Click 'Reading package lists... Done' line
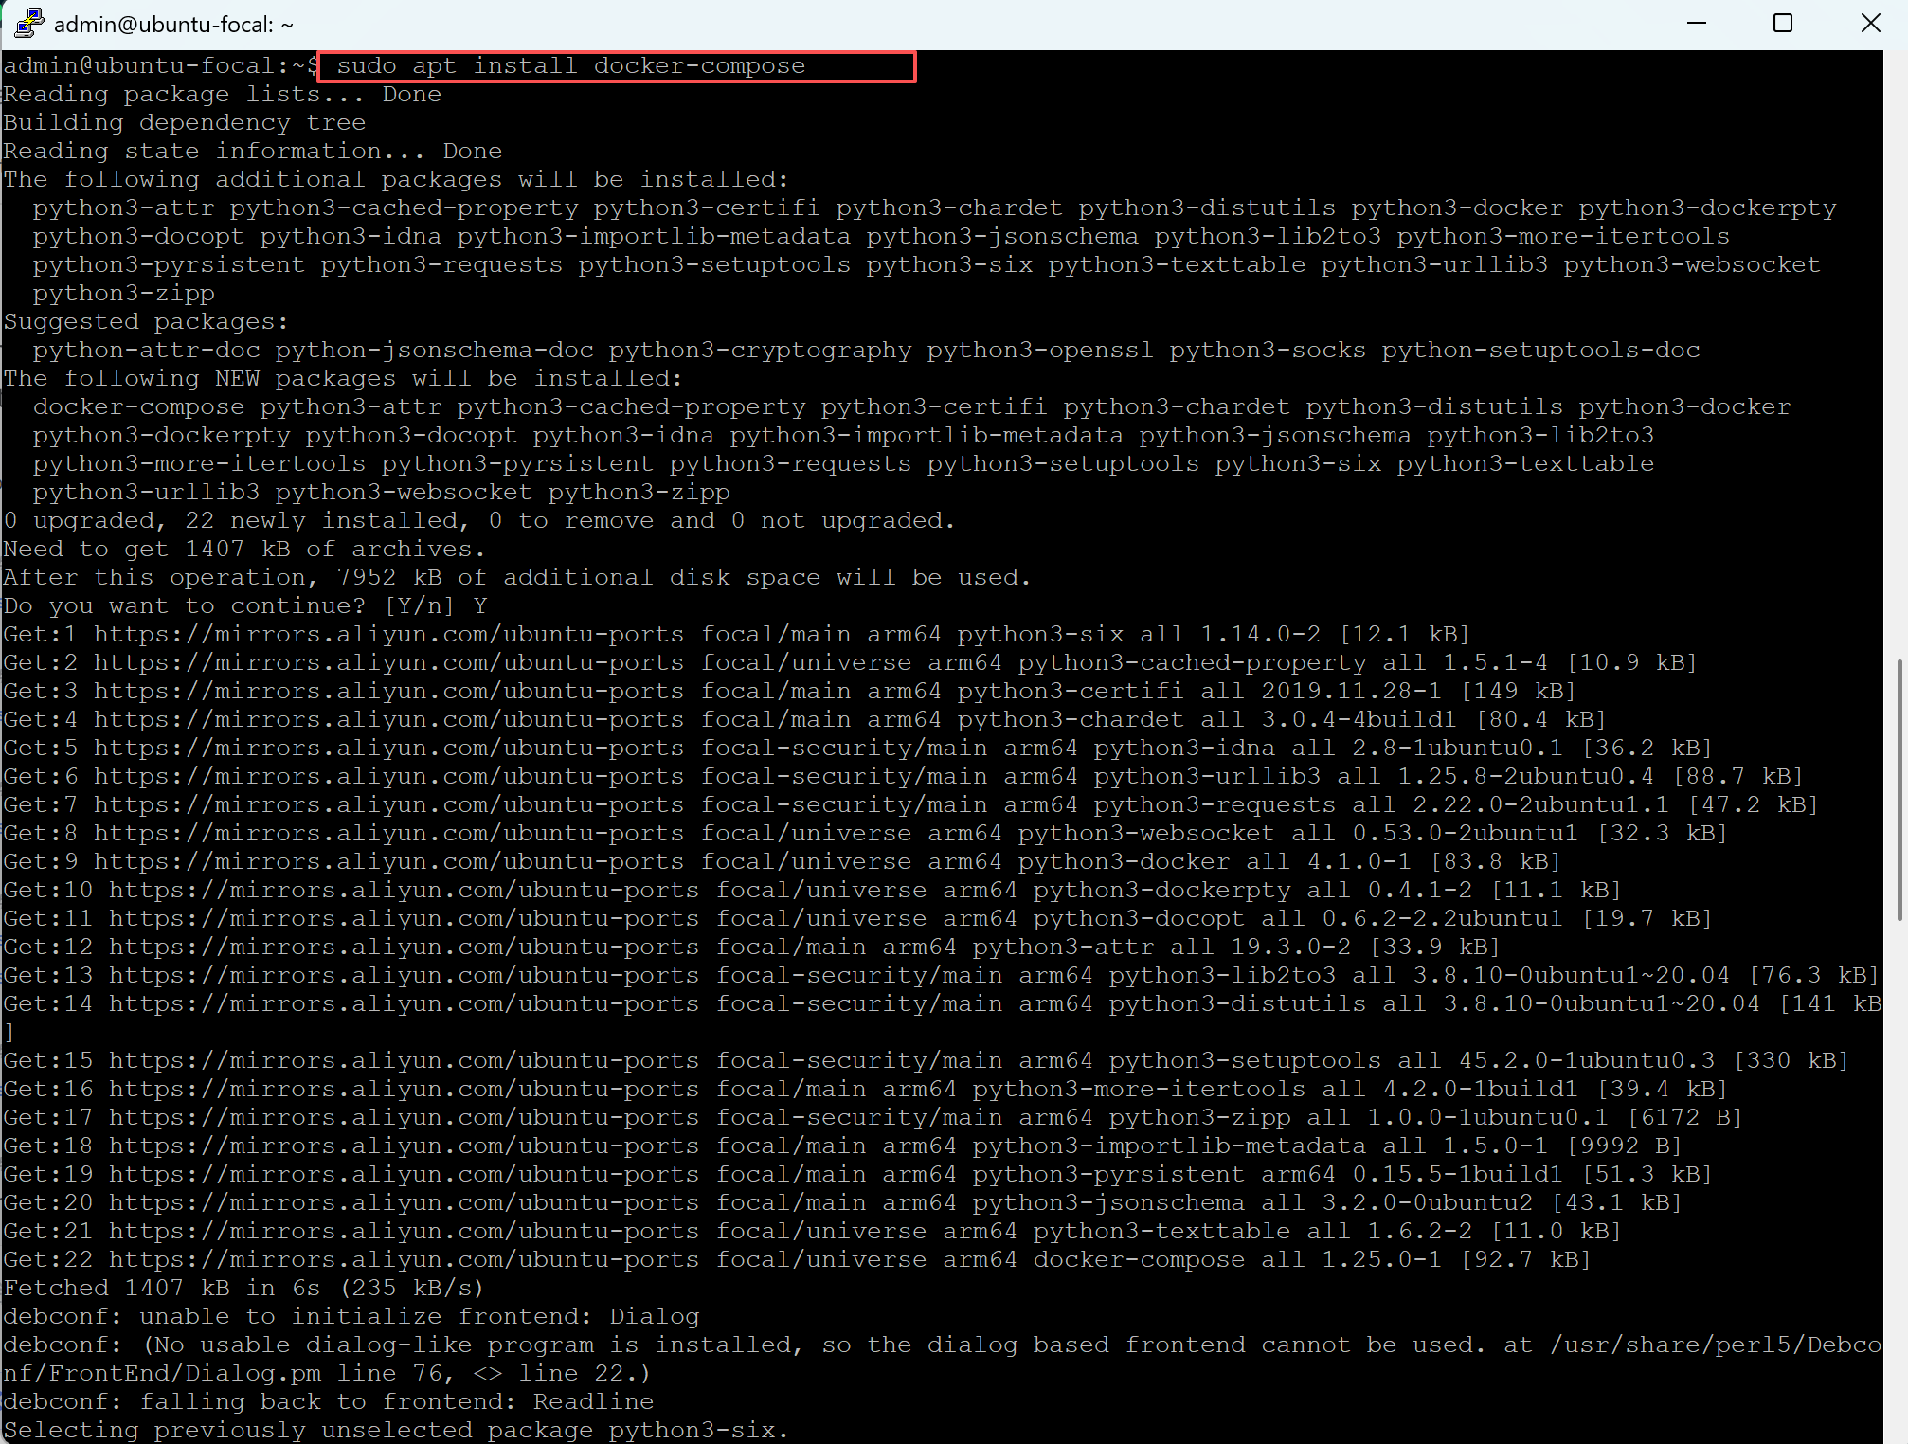Viewport: 1908px width, 1444px height. (222, 95)
